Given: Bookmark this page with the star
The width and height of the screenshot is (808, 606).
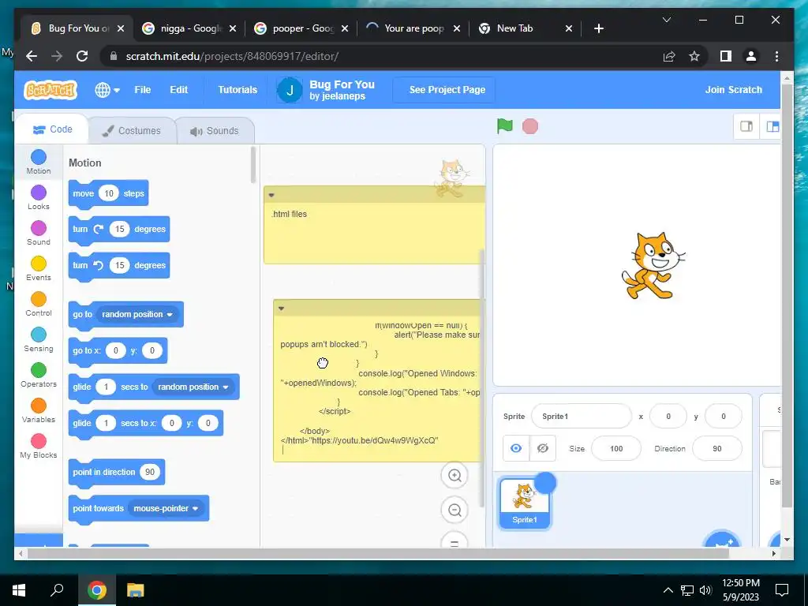Looking at the screenshot, I should (x=694, y=56).
